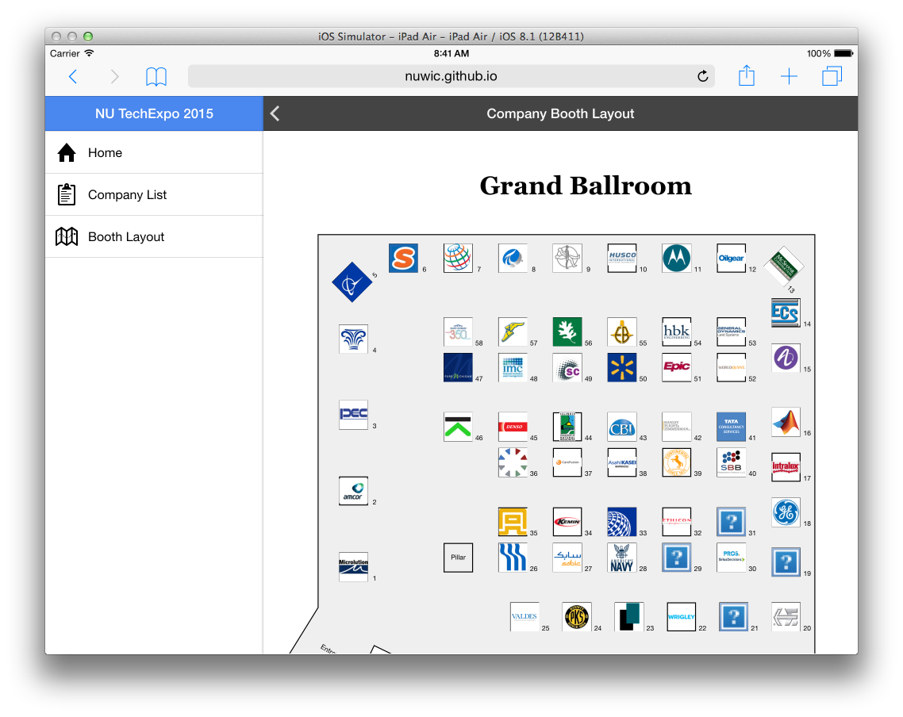903x717 pixels.
Task: Select the purple circle logo, booth 15
Action: click(x=786, y=358)
